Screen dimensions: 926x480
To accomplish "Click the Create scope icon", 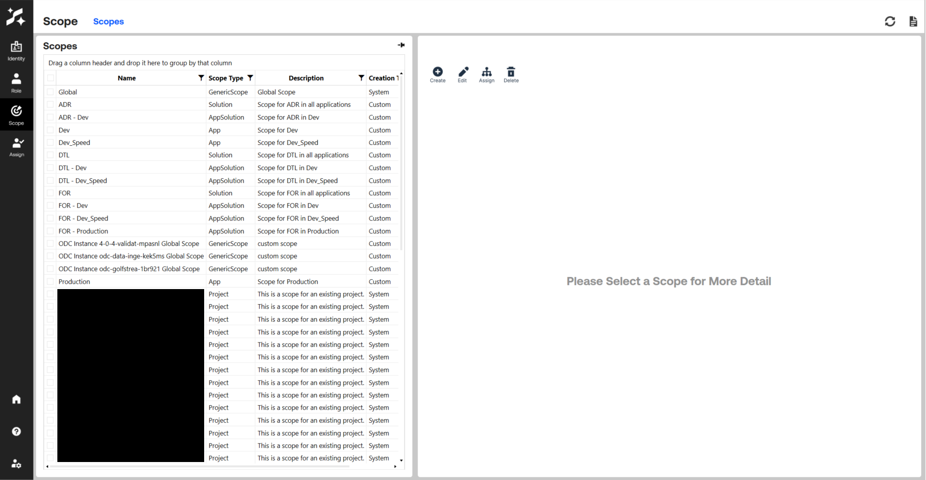I will 437,75.
